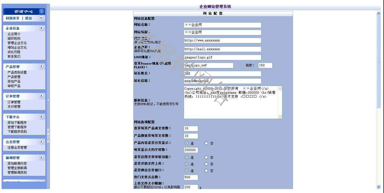Open 管理下载程序 link

[17, 127]
